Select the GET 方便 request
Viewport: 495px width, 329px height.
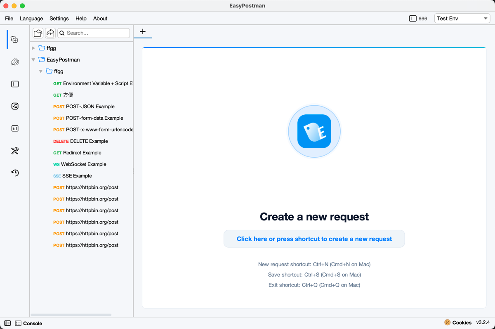(63, 95)
